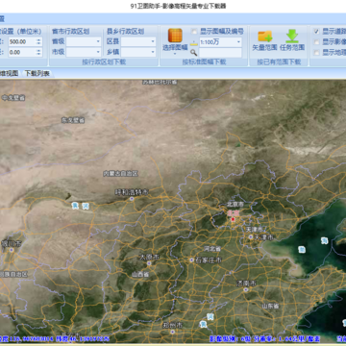Click the 太原市 map label
This screenshot has height=346, width=346.
(x=149, y=257)
